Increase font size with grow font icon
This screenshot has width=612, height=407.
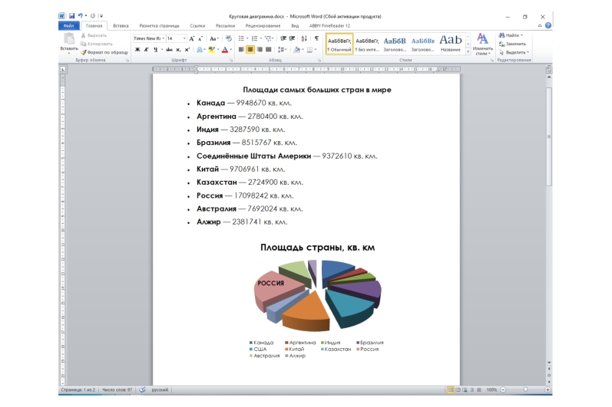[x=192, y=38]
